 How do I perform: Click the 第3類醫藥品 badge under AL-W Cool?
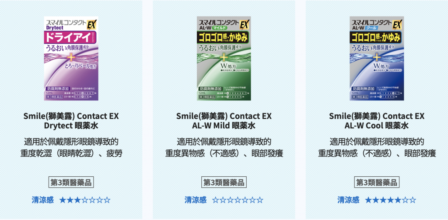tap(377, 182)
